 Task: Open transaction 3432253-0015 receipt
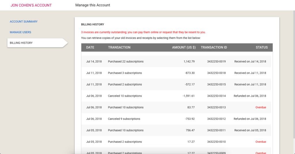pos(176,84)
